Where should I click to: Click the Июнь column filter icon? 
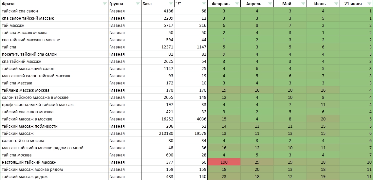pos(336,4)
